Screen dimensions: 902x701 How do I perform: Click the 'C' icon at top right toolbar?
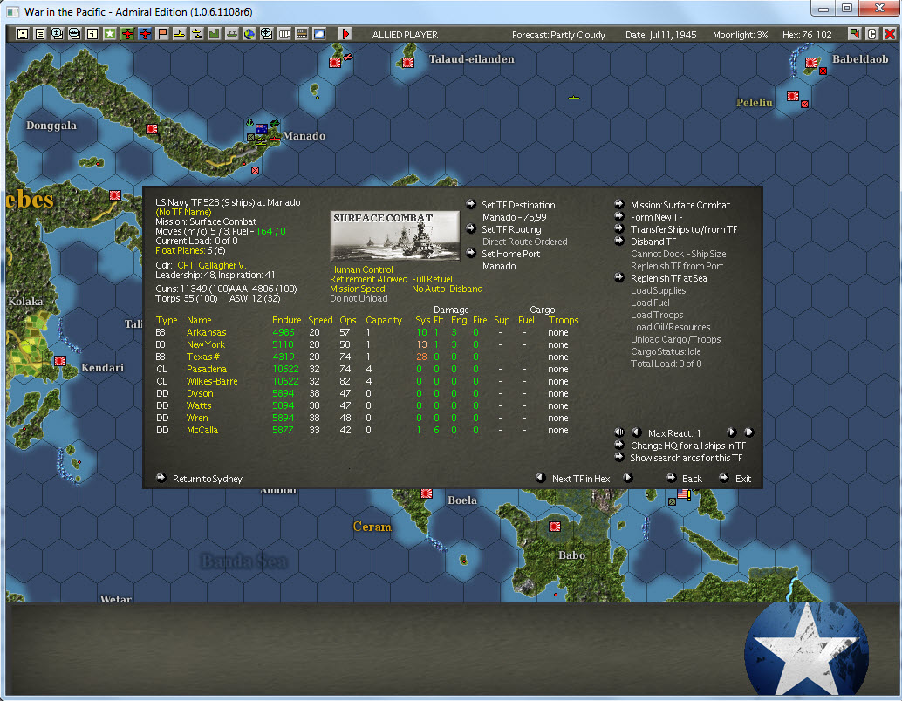pos(872,35)
